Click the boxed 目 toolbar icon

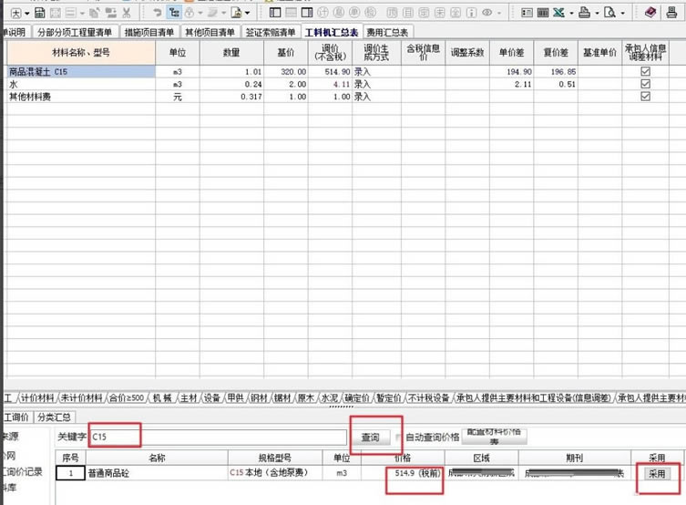click(x=408, y=13)
